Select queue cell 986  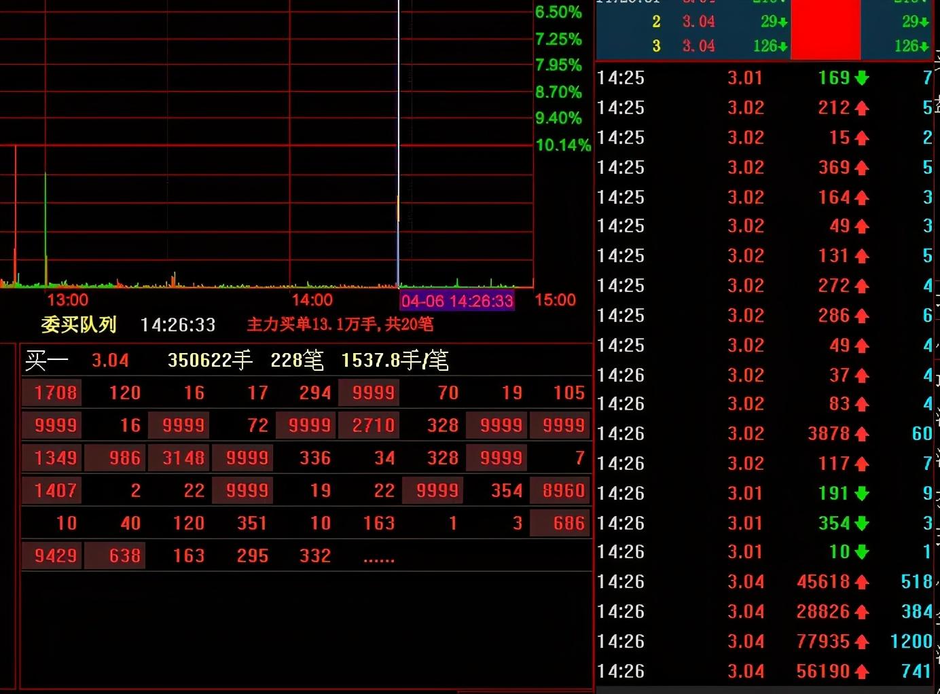coord(115,458)
